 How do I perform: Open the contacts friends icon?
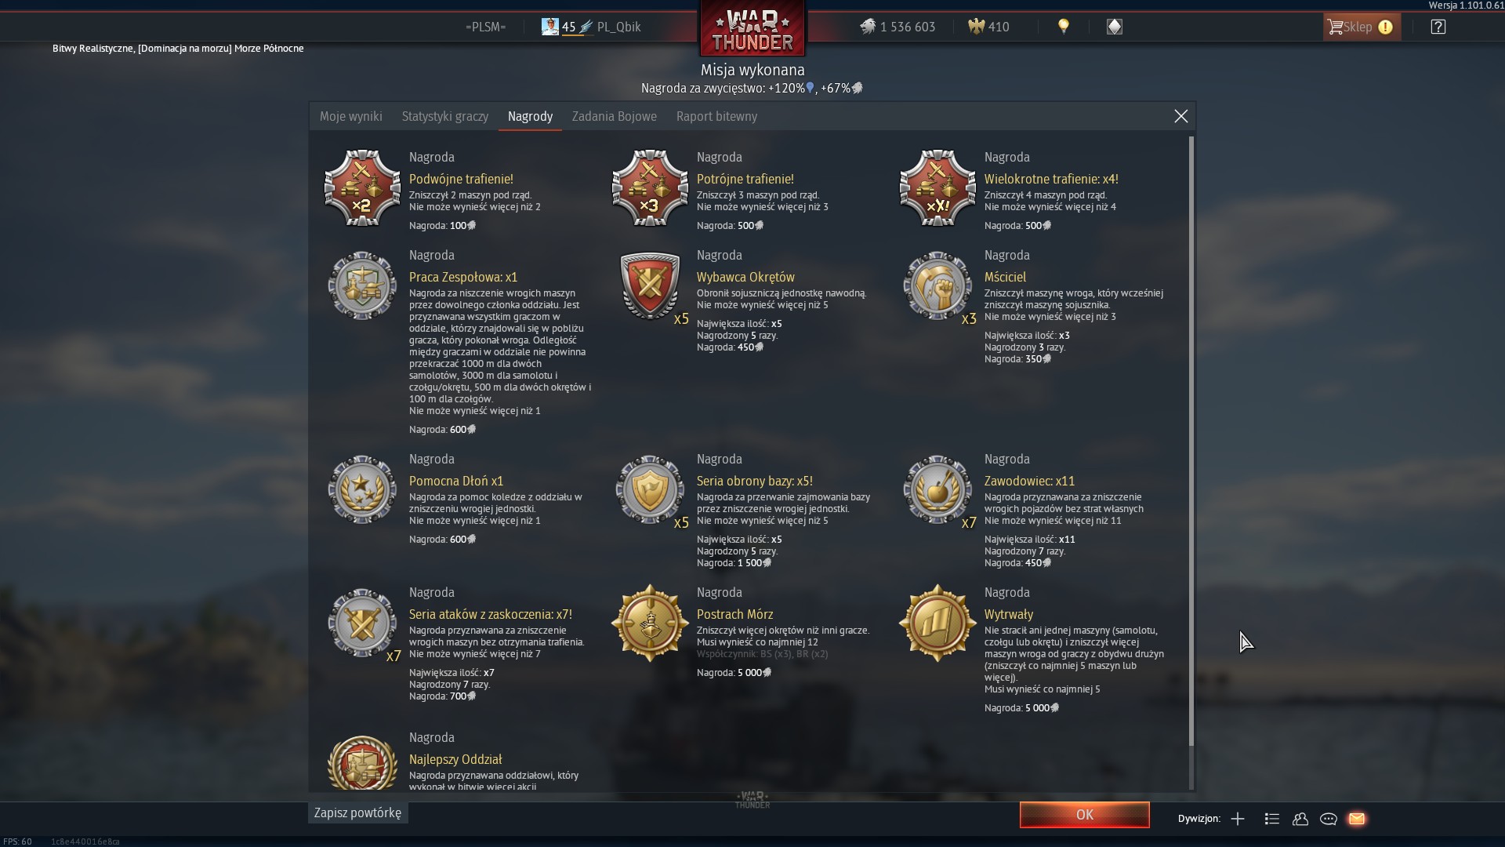(x=1300, y=819)
